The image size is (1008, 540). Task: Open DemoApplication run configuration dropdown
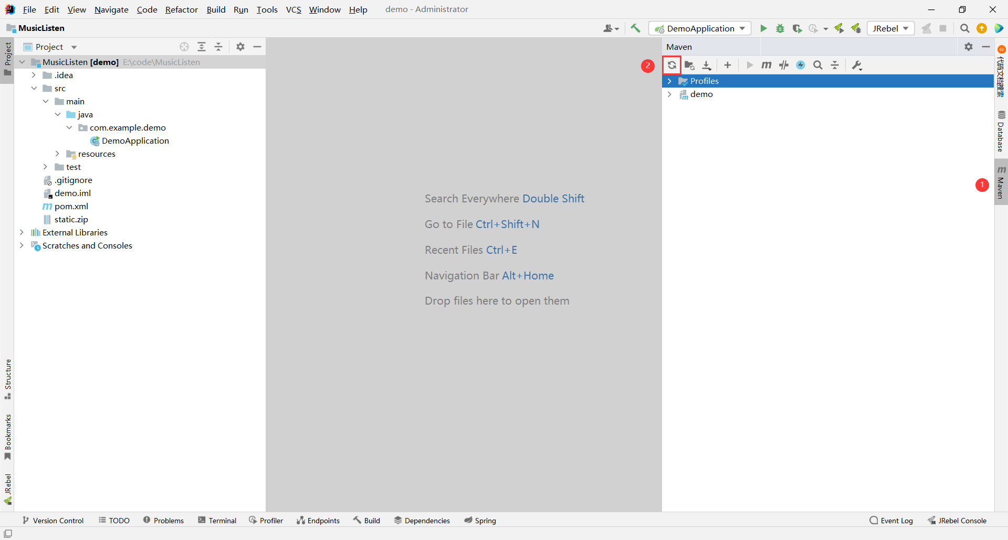click(x=700, y=28)
